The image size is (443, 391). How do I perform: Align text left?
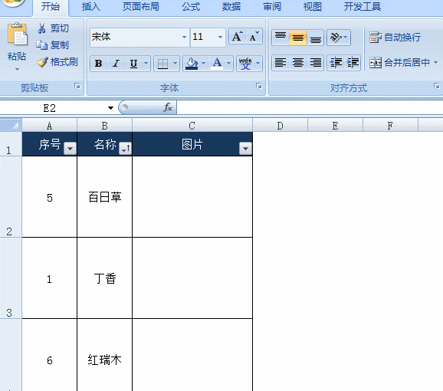(x=281, y=62)
